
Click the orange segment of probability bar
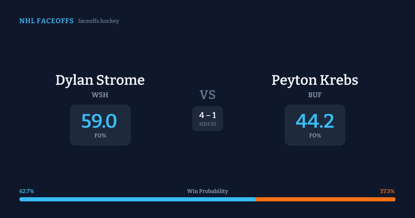[x=325, y=199]
